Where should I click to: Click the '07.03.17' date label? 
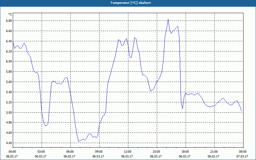pyautogui.click(x=242, y=156)
